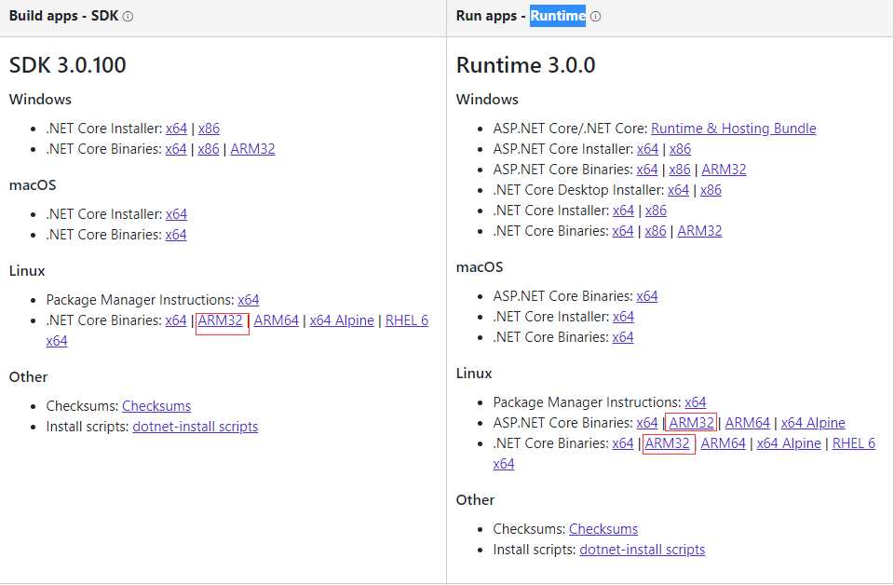Screen dimensions: 894x585
Task: Download SDK Linux .NET Core Binaries ARM64
Action: (276, 320)
